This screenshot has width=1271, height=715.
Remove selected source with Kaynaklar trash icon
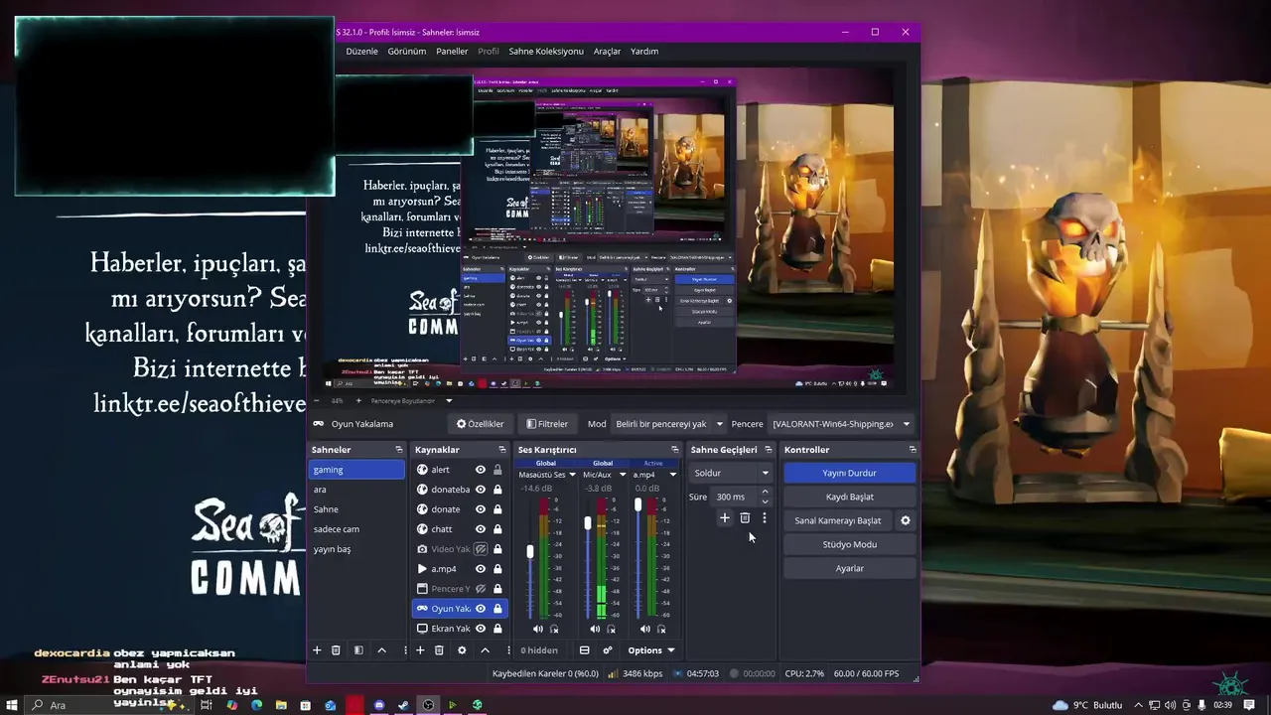[x=439, y=650]
